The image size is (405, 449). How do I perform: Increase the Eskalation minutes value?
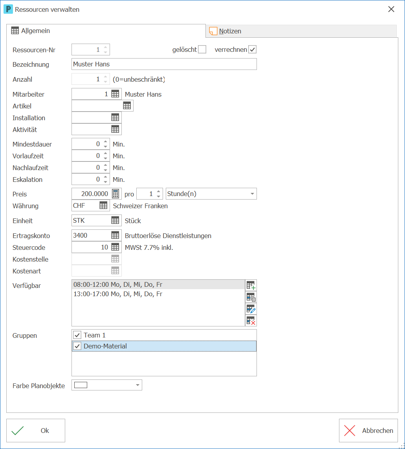(x=105, y=177)
